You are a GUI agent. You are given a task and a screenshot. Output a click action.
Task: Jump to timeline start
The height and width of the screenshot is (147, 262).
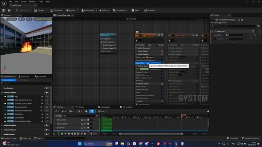[x=62, y=134]
